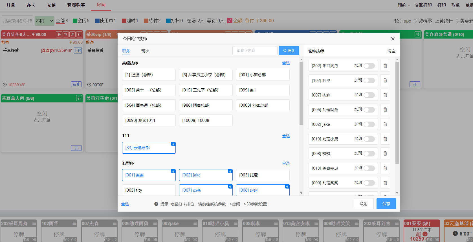This screenshot has height=242, width=473.
Task: Click 退 icon on 美容针灸8人 room
Action: [72, 34]
